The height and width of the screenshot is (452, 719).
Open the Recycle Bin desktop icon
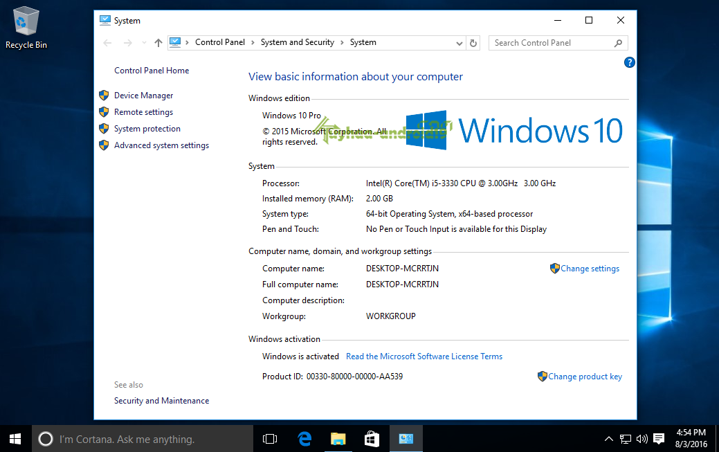coord(26,28)
